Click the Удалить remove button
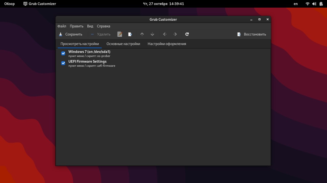This screenshot has height=183, width=327. coord(101,34)
